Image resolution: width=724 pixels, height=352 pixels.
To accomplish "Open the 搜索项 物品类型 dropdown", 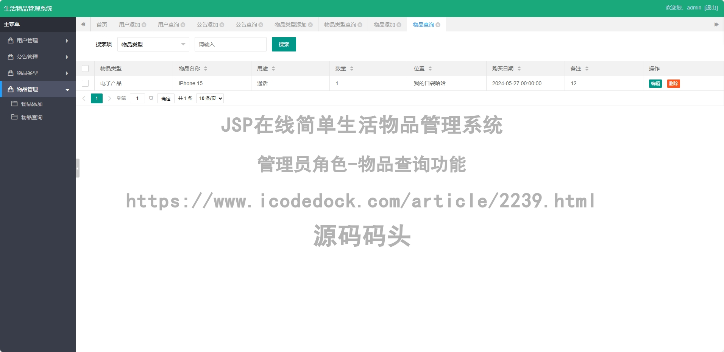I will coord(153,44).
